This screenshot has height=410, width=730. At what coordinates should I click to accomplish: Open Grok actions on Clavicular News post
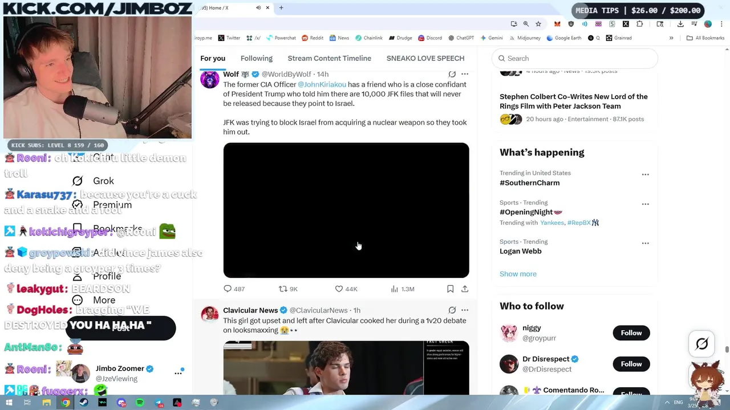pyautogui.click(x=452, y=310)
